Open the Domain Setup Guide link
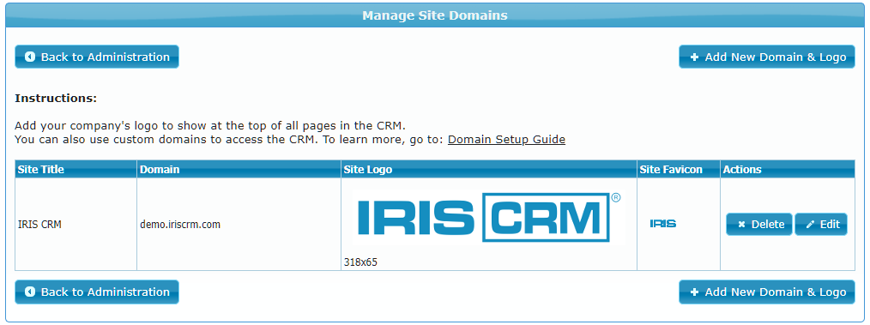Screen dimensions: 870x325 coord(506,139)
